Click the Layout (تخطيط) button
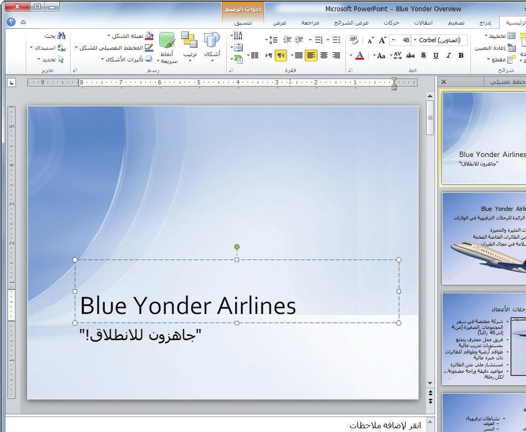This screenshot has width=526, height=432. pos(500,36)
